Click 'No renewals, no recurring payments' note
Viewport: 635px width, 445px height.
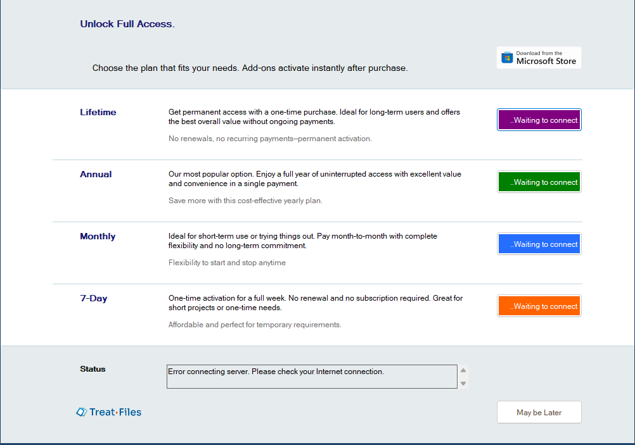click(270, 139)
